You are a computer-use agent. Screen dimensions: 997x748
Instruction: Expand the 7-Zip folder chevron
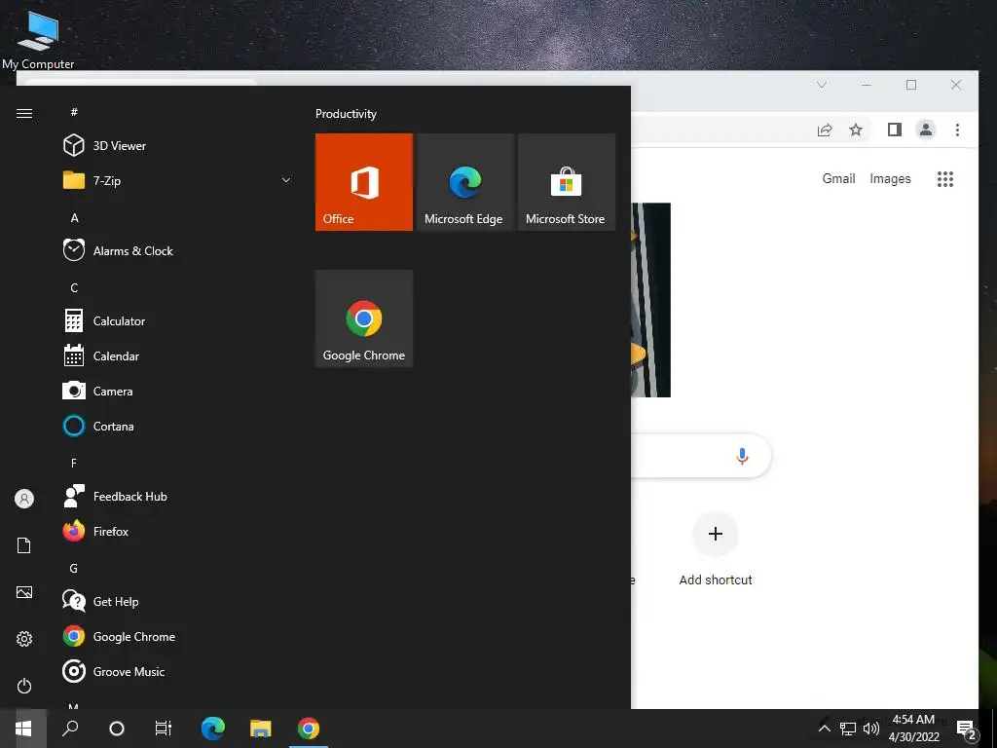tap(286, 180)
